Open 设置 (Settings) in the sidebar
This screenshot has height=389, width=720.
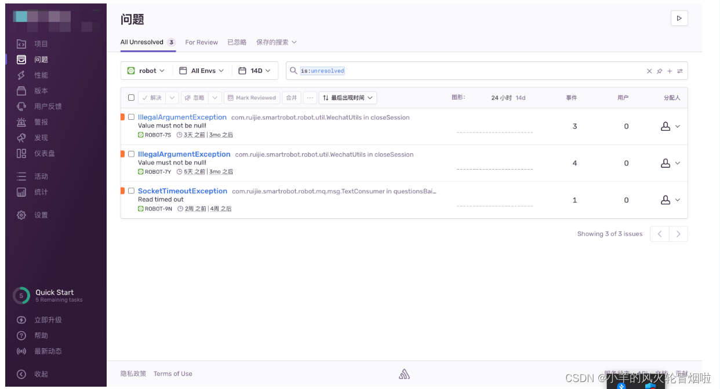[34, 215]
